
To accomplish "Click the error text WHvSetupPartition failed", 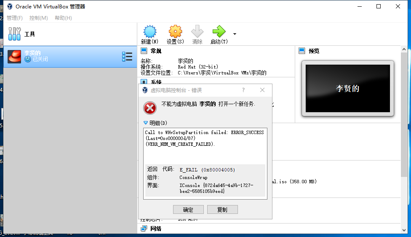I will [x=205, y=132].
